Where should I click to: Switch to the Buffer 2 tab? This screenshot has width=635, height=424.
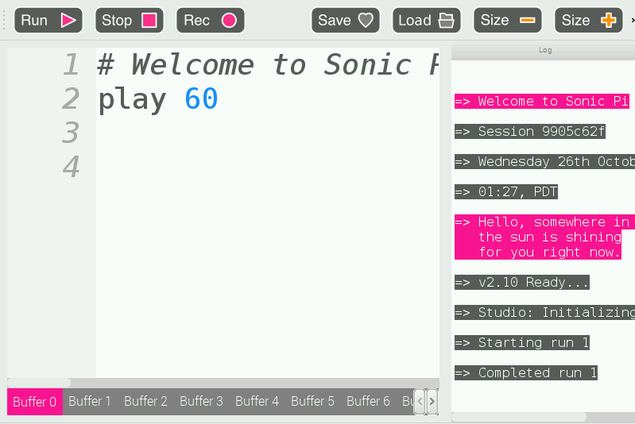145,402
